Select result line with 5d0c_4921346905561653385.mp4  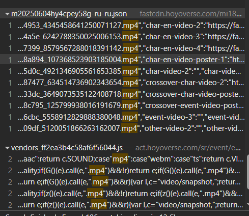click(x=122, y=71)
